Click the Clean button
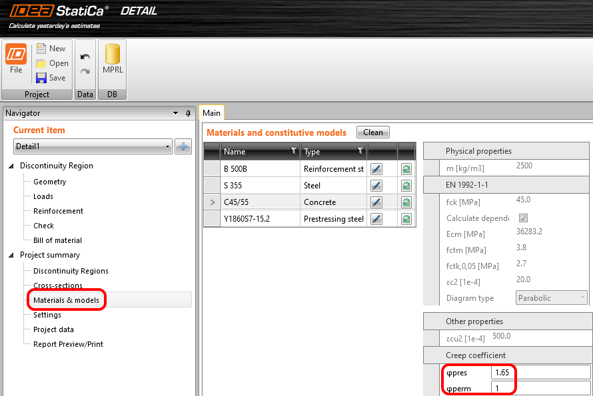 [x=373, y=132]
